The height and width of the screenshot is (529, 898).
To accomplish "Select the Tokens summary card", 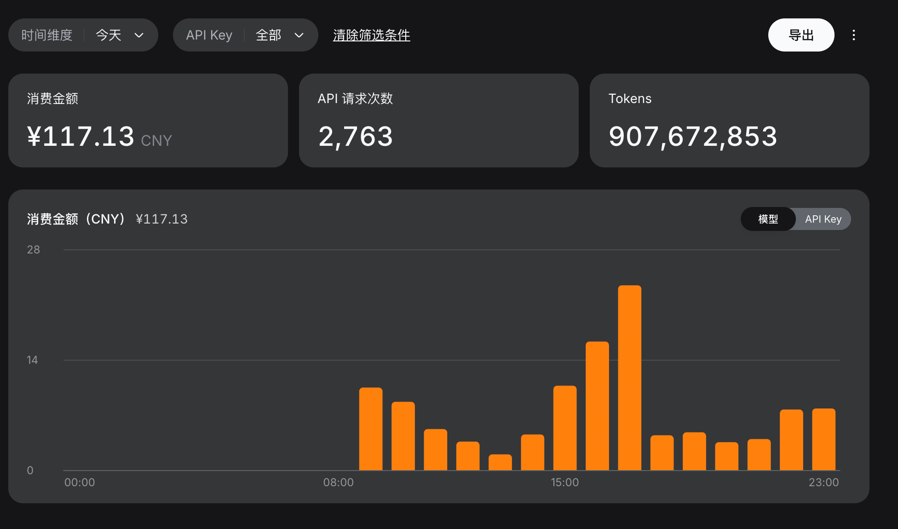I will pyautogui.click(x=730, y=121).
